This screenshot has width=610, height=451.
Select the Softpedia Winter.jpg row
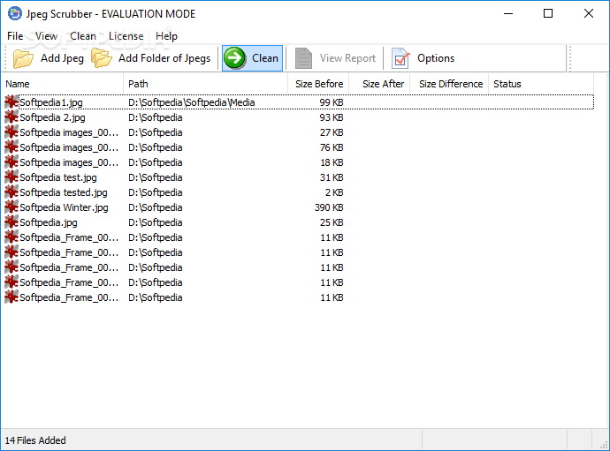click(x=299, y=207)
